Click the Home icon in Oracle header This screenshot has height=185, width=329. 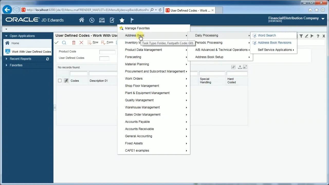[x=81, y=20]
